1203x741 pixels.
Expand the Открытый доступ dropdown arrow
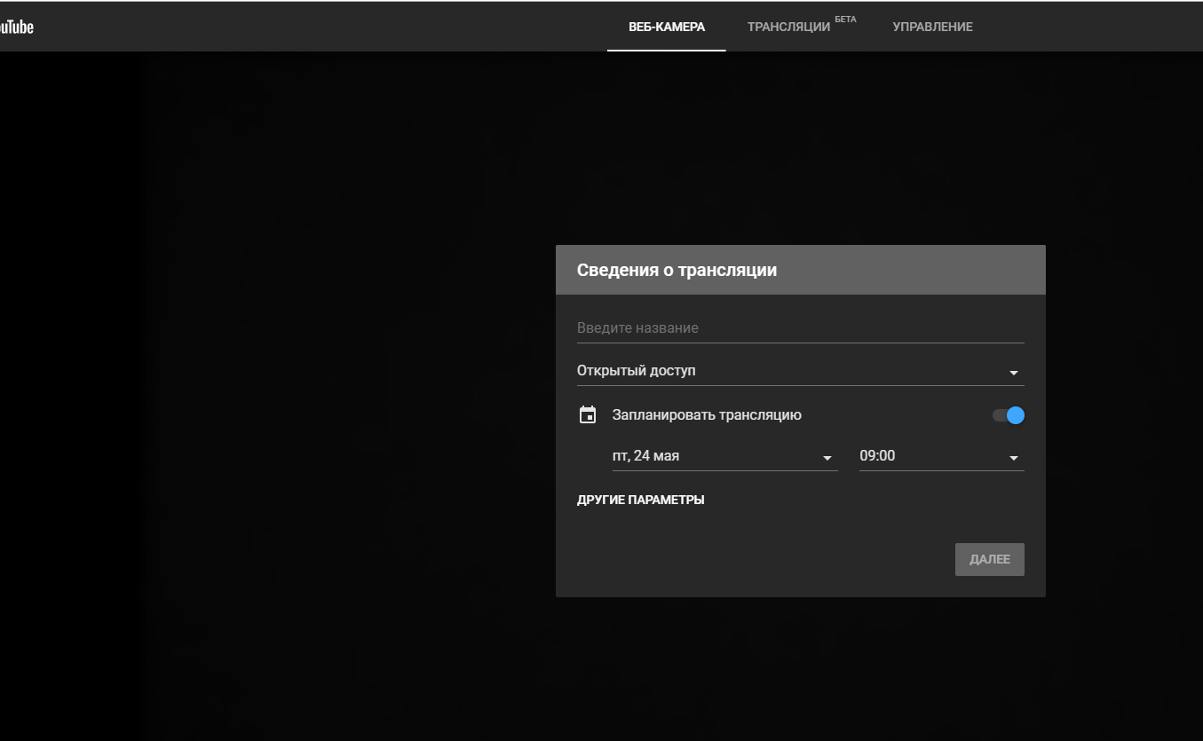click(x=1013, y=373)
